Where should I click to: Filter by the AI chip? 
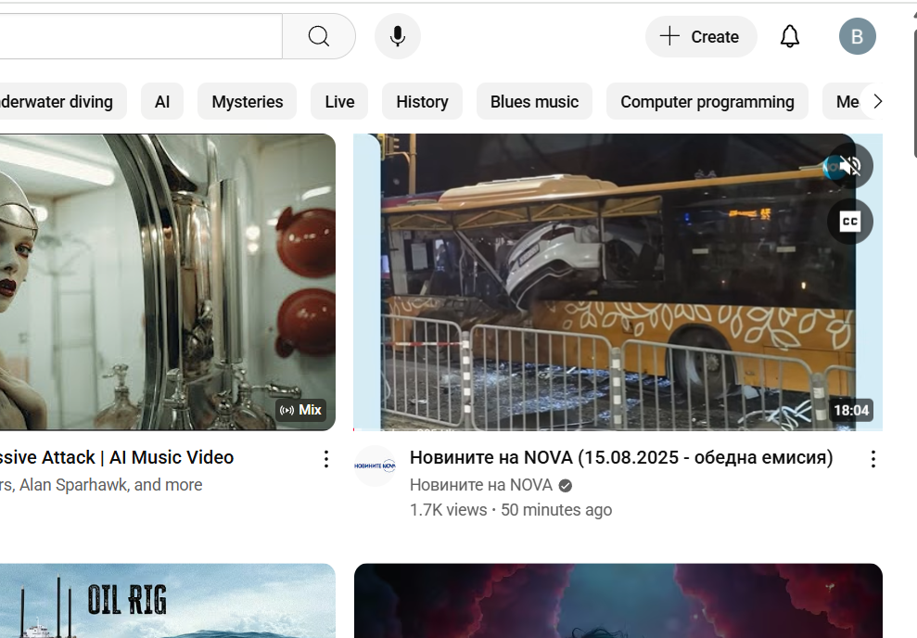tap(162, 101)
